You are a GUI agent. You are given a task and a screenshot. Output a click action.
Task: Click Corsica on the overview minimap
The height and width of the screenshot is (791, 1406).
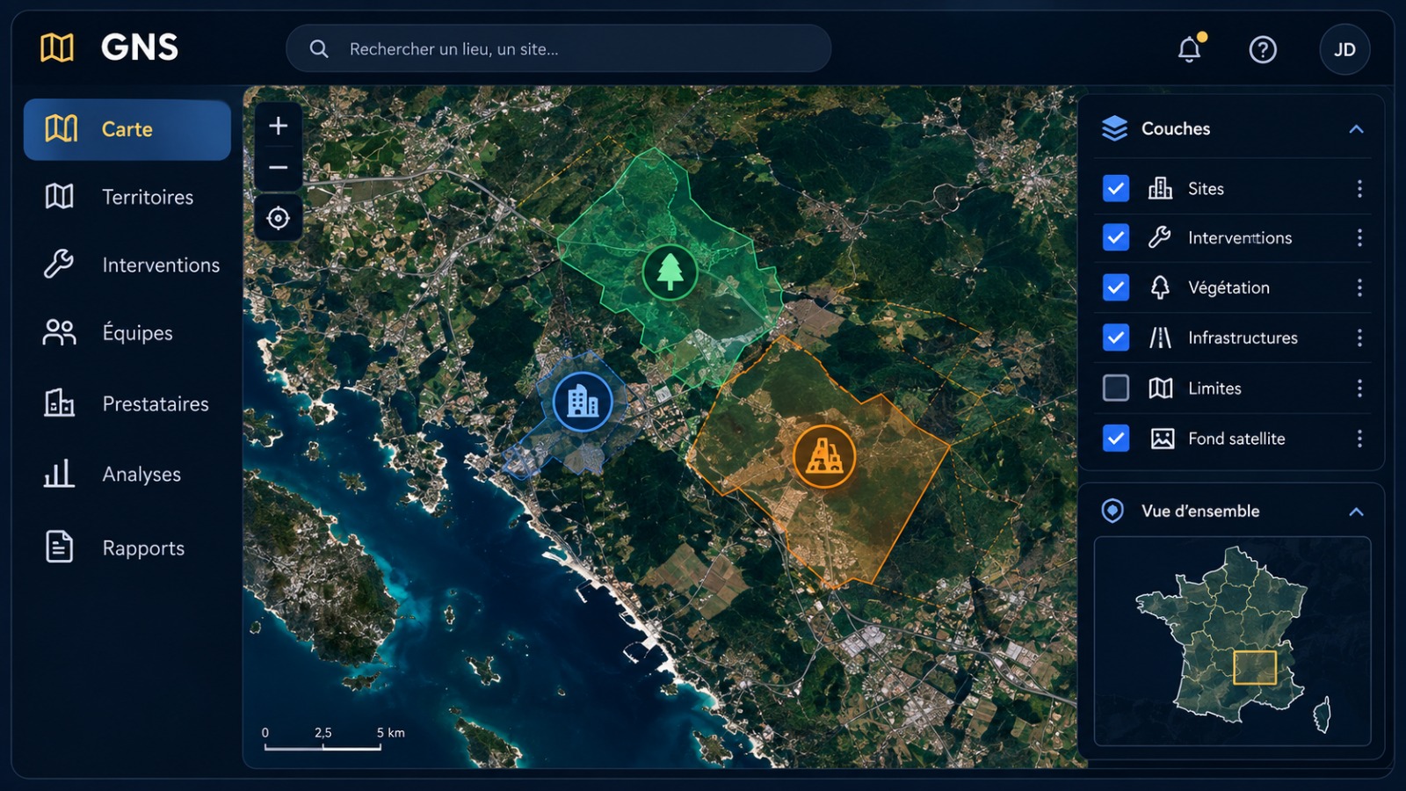tap(1323, 714)
